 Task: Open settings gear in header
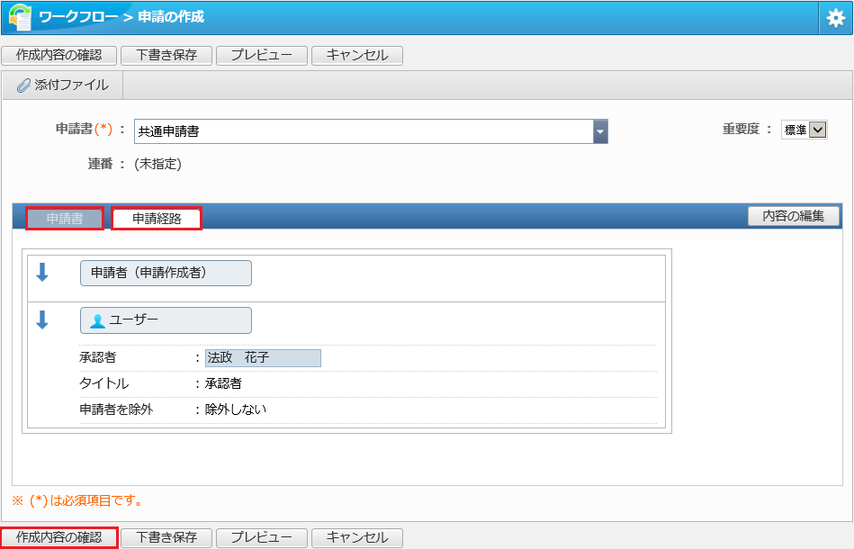click(x=835, y=18)
